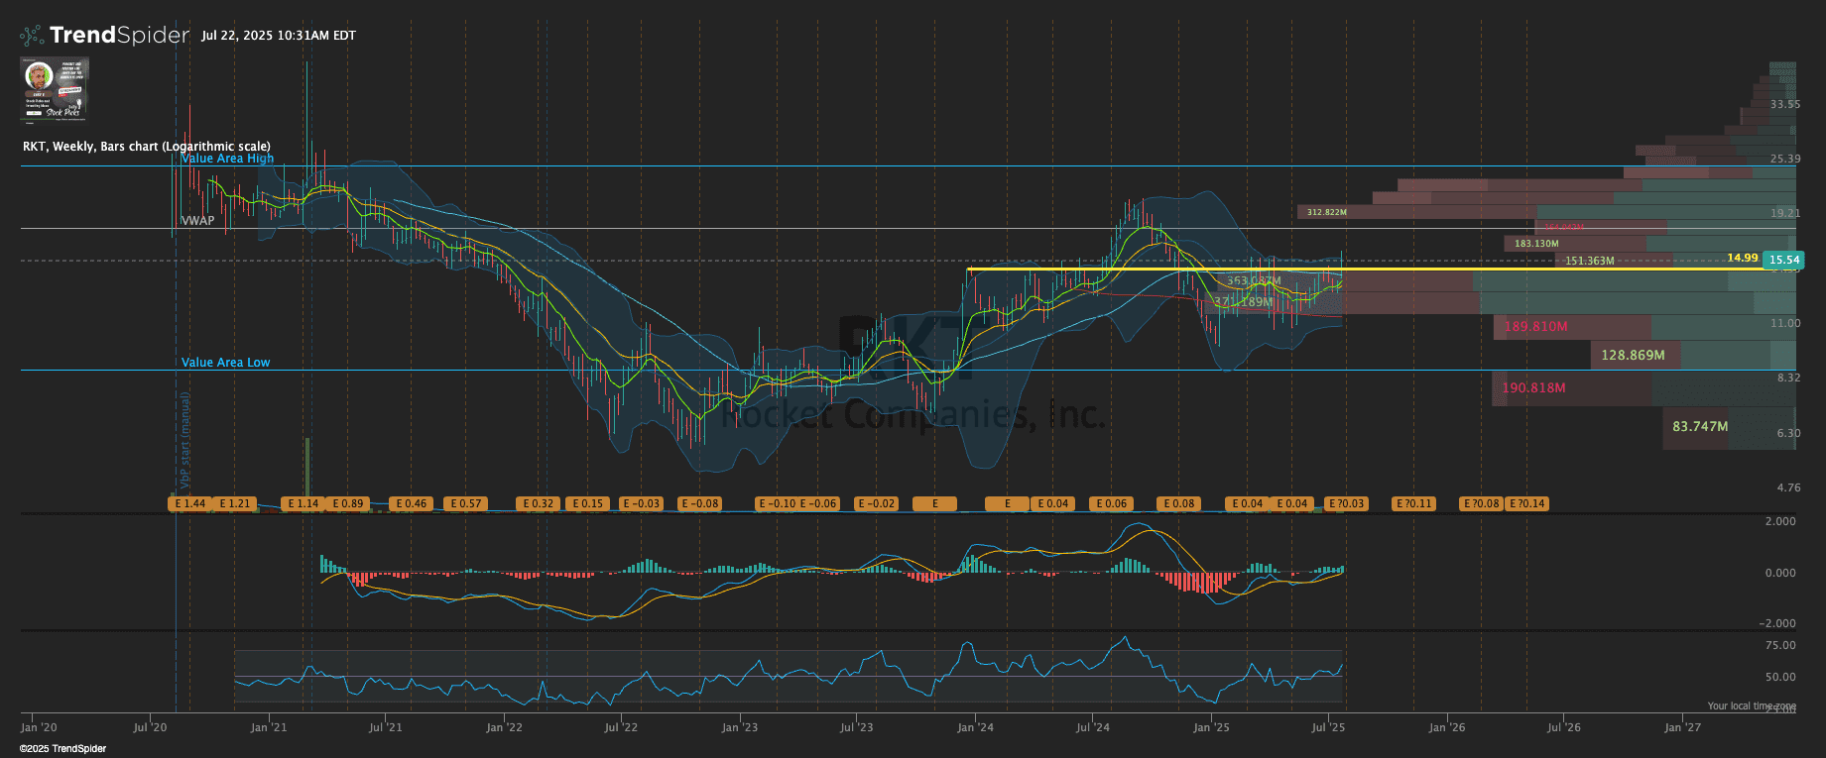Open the E 0.89 earnings marker
Screen dimensions: 1826x758
[x=348, y=503]
